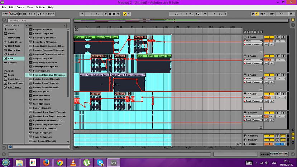297x167 pixels.
Task: Open the Create menu
Action: [20, 8]
